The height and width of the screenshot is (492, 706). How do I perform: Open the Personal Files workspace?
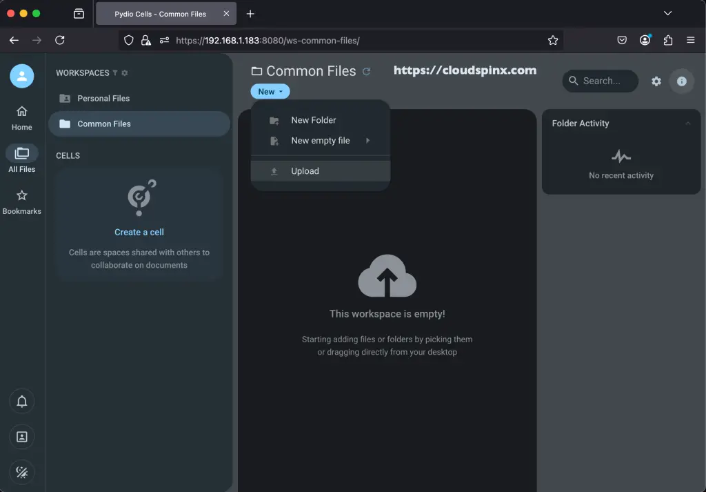tap(104, 98)
